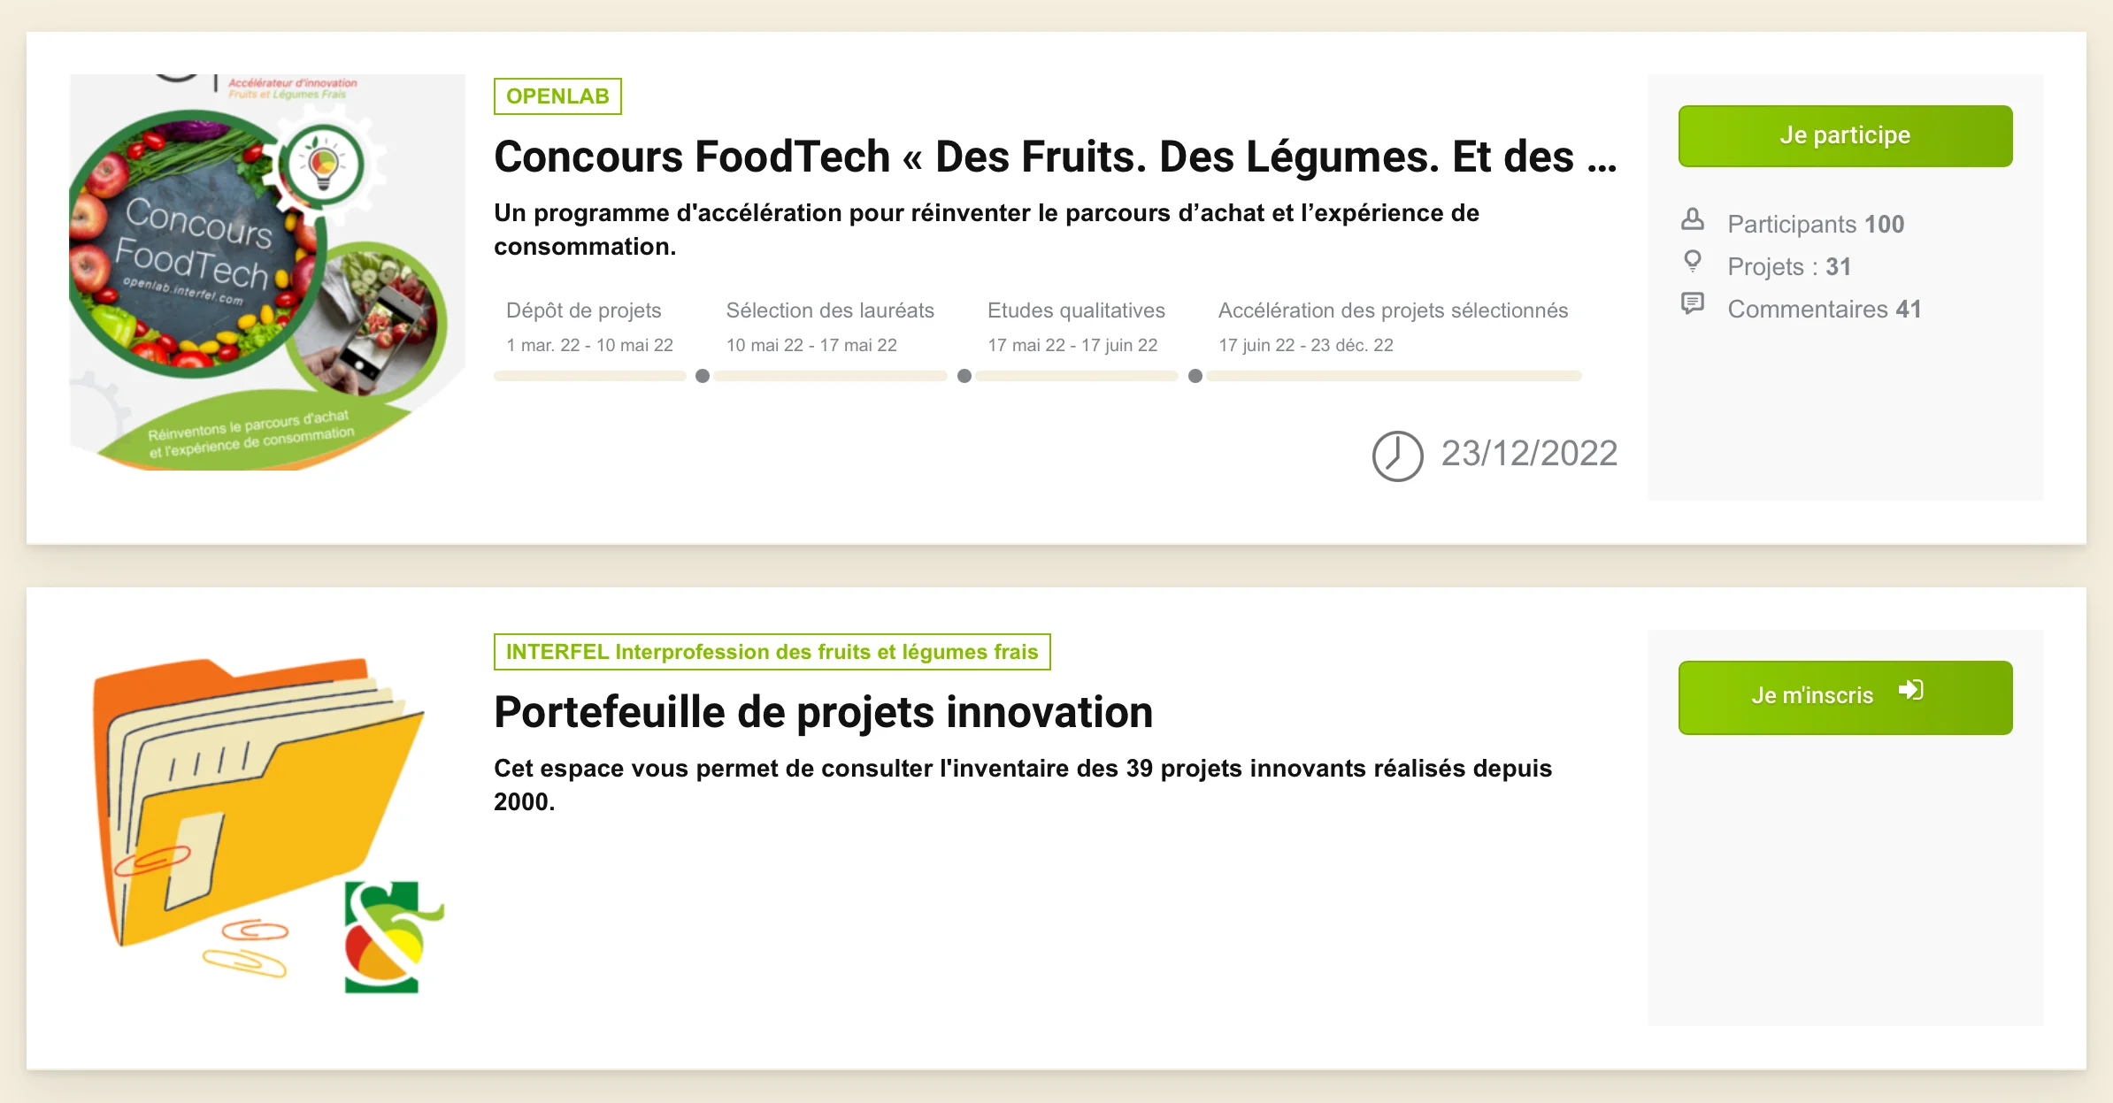Click the clock icon beside 23/12/2022
This screenshot has width=2113, height=1103.
[1397, 456]
